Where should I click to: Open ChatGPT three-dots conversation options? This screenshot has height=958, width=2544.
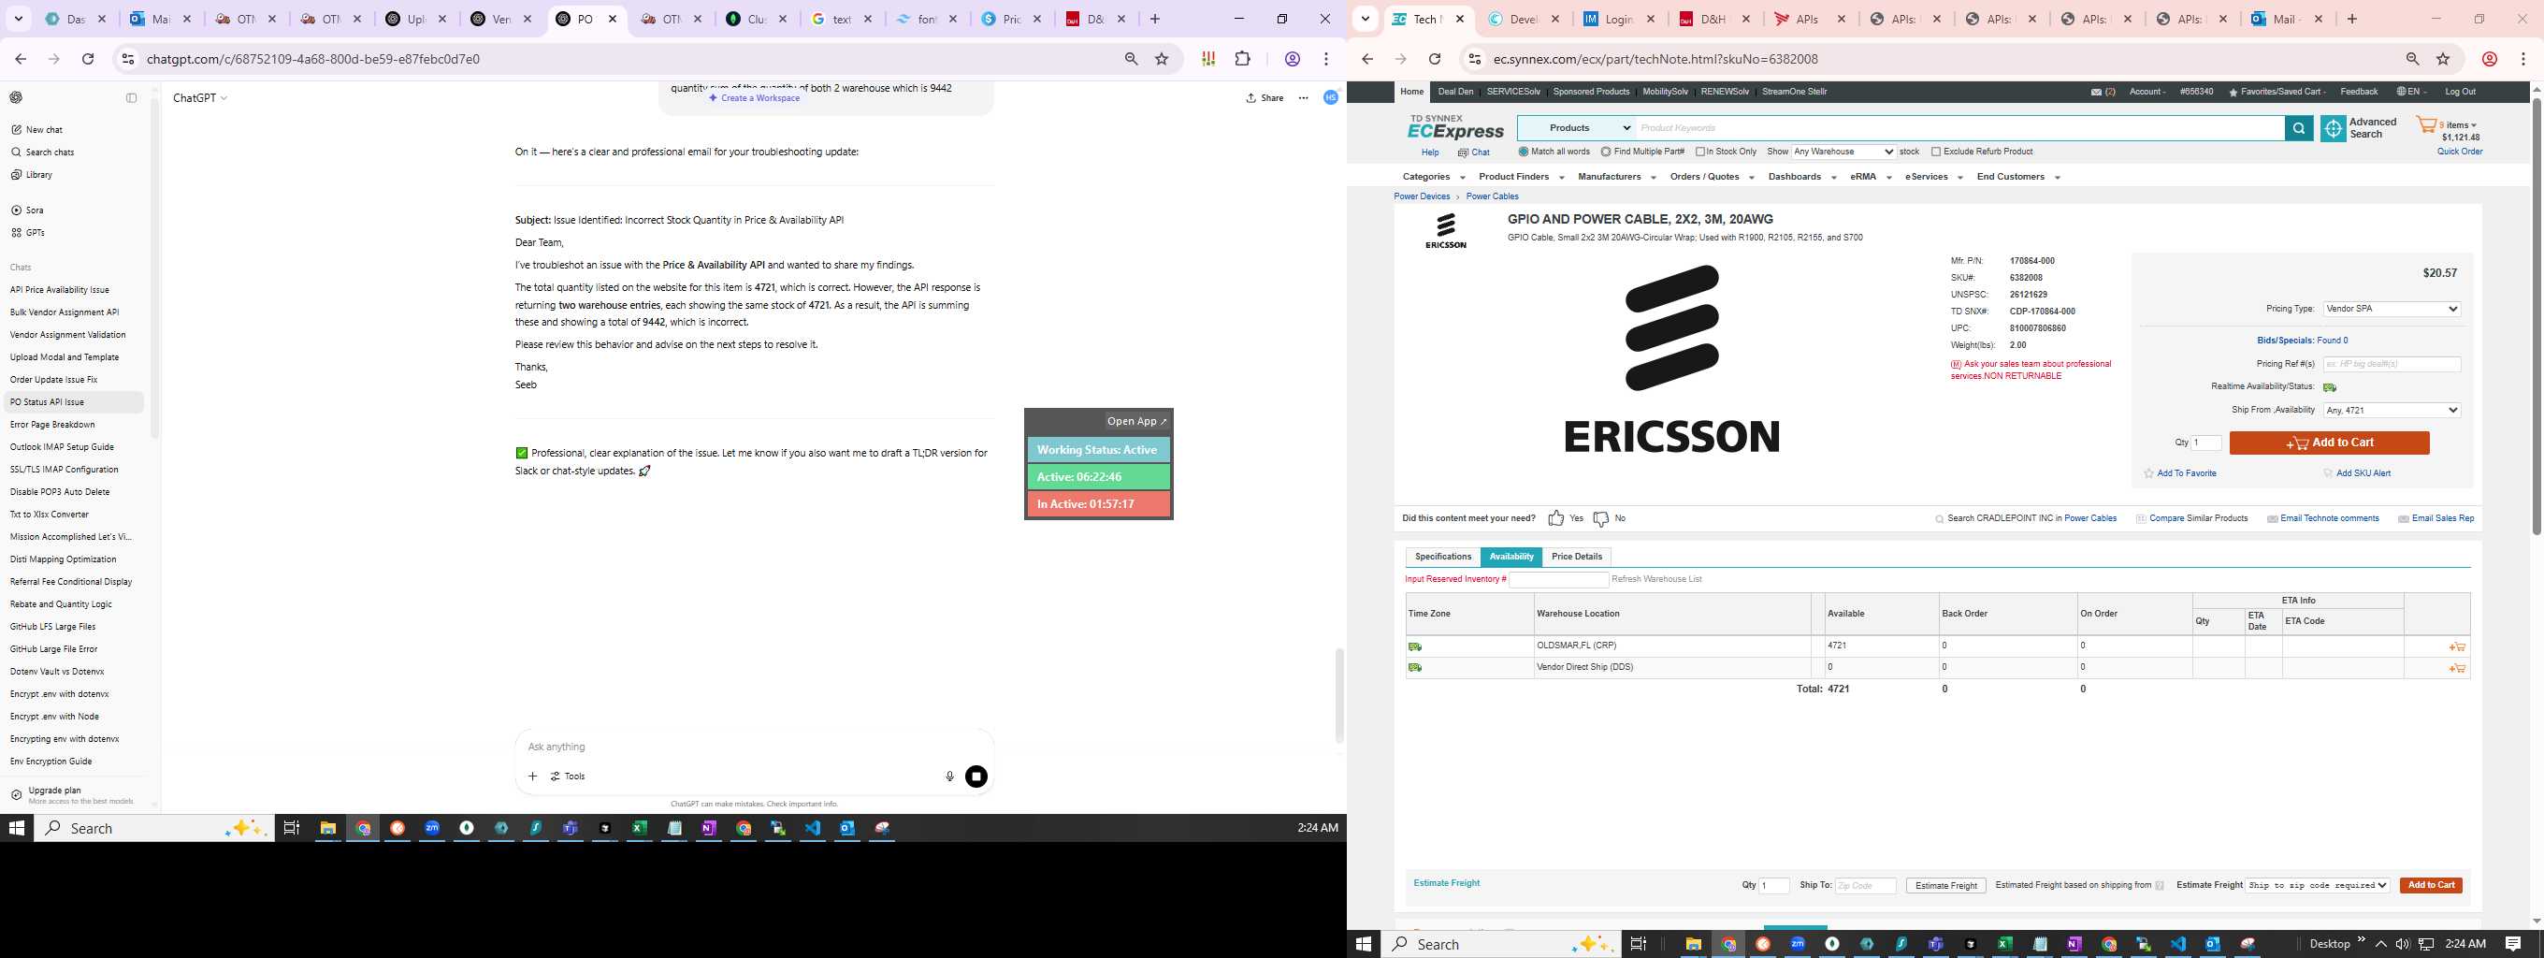pos(1303,98)
